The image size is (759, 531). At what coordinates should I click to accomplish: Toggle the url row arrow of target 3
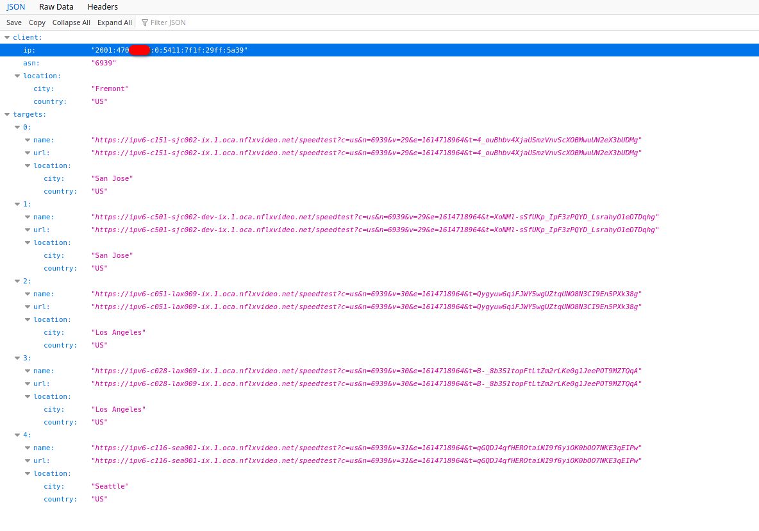pos(28,384)
